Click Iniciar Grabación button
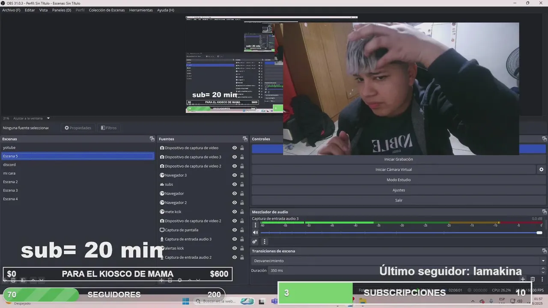This screenshot has height=308, width=548. point(399,159)
